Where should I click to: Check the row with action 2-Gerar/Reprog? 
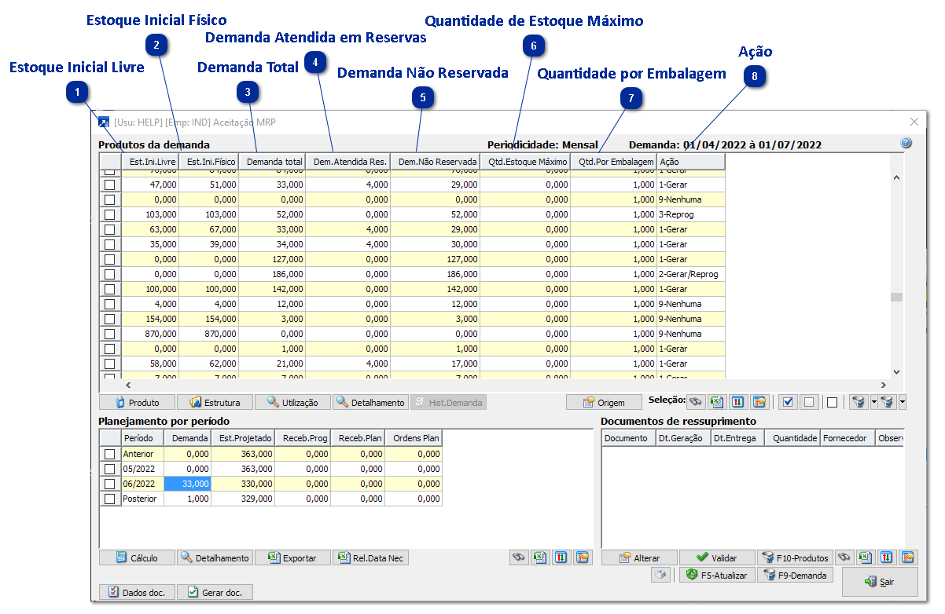pos(110,275)
